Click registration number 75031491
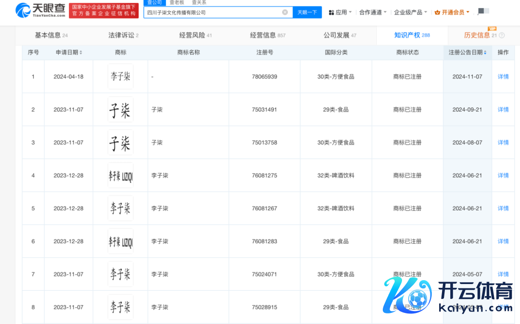Image resolution: width=520 pixels, height=324 pixels. (264, 109)
